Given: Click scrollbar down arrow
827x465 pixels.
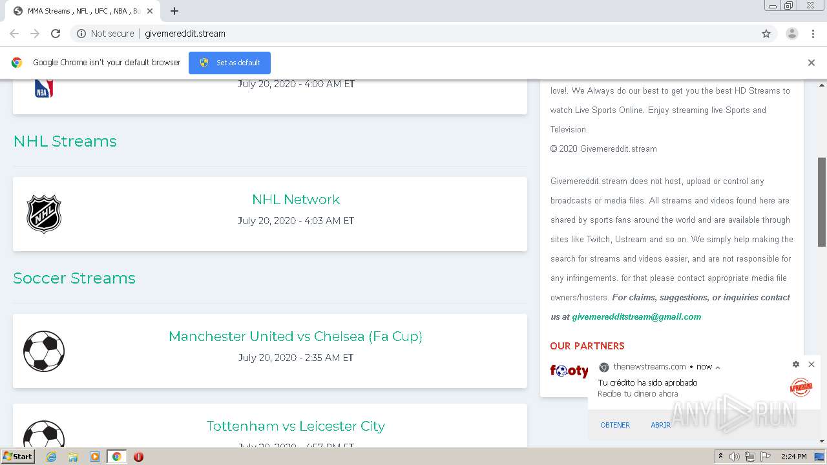Looking at the screenshot, I should [x=822, y=441].
